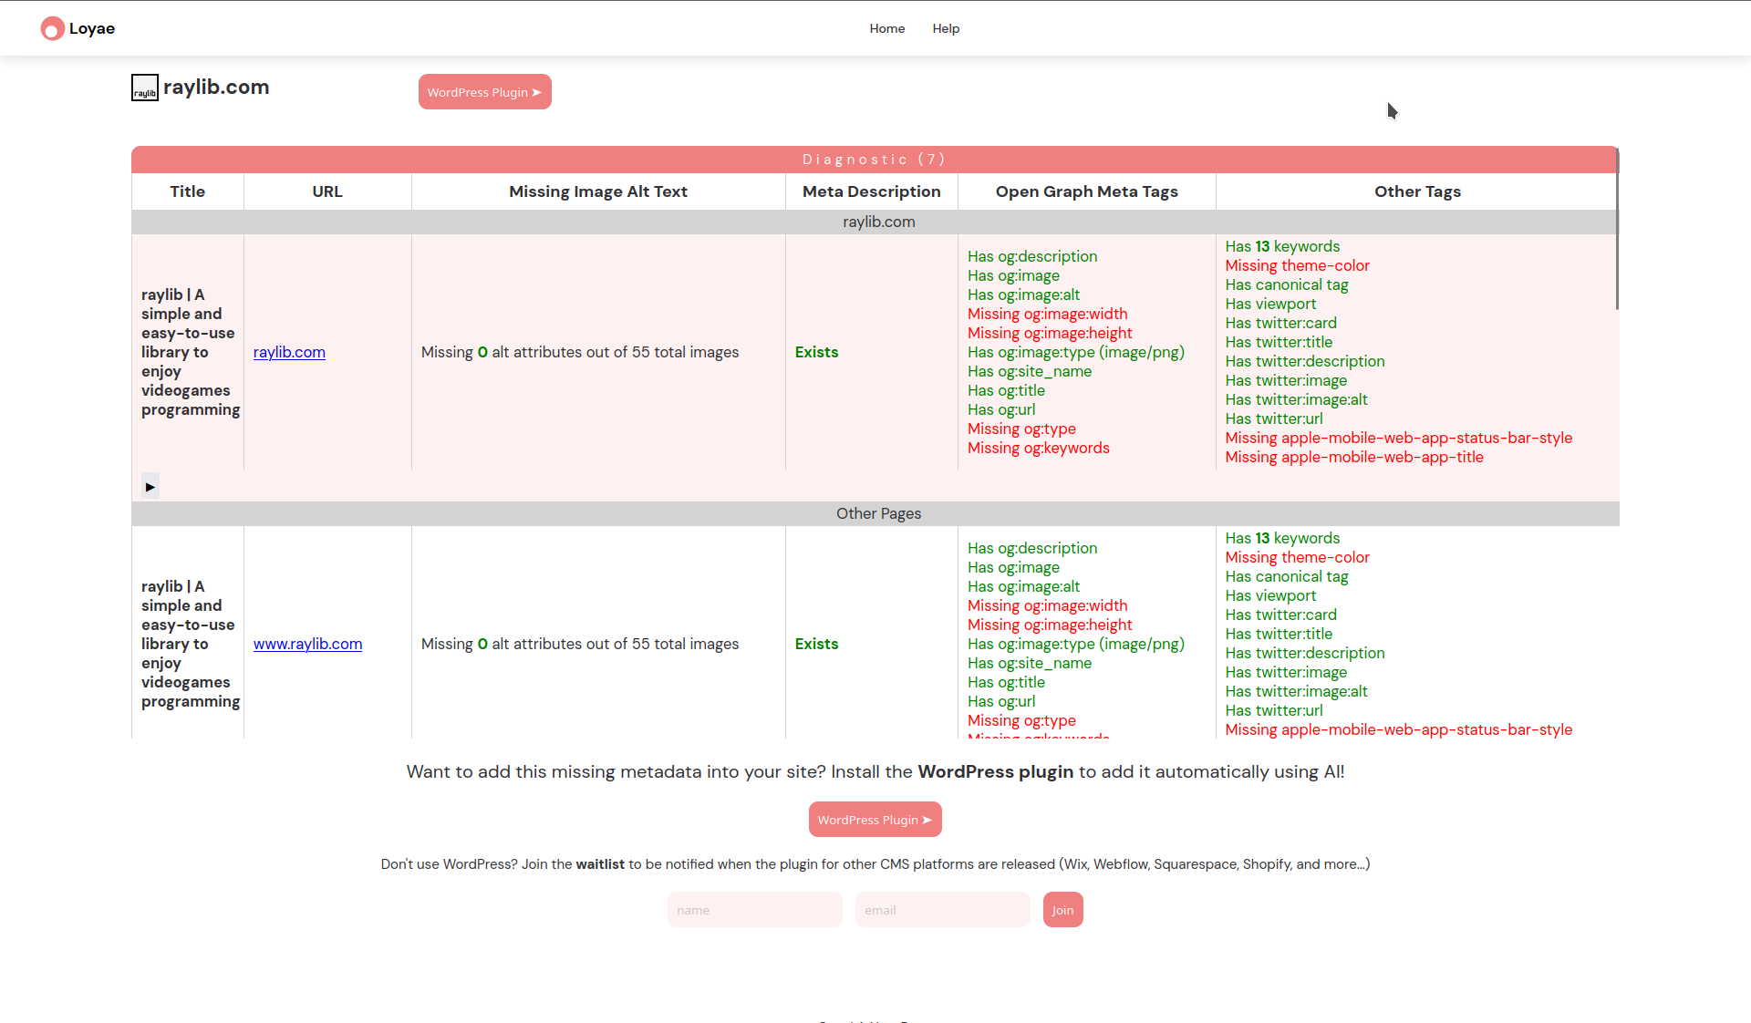
Task: Click the Join waitlist button
Action: tap(1062, 910)
